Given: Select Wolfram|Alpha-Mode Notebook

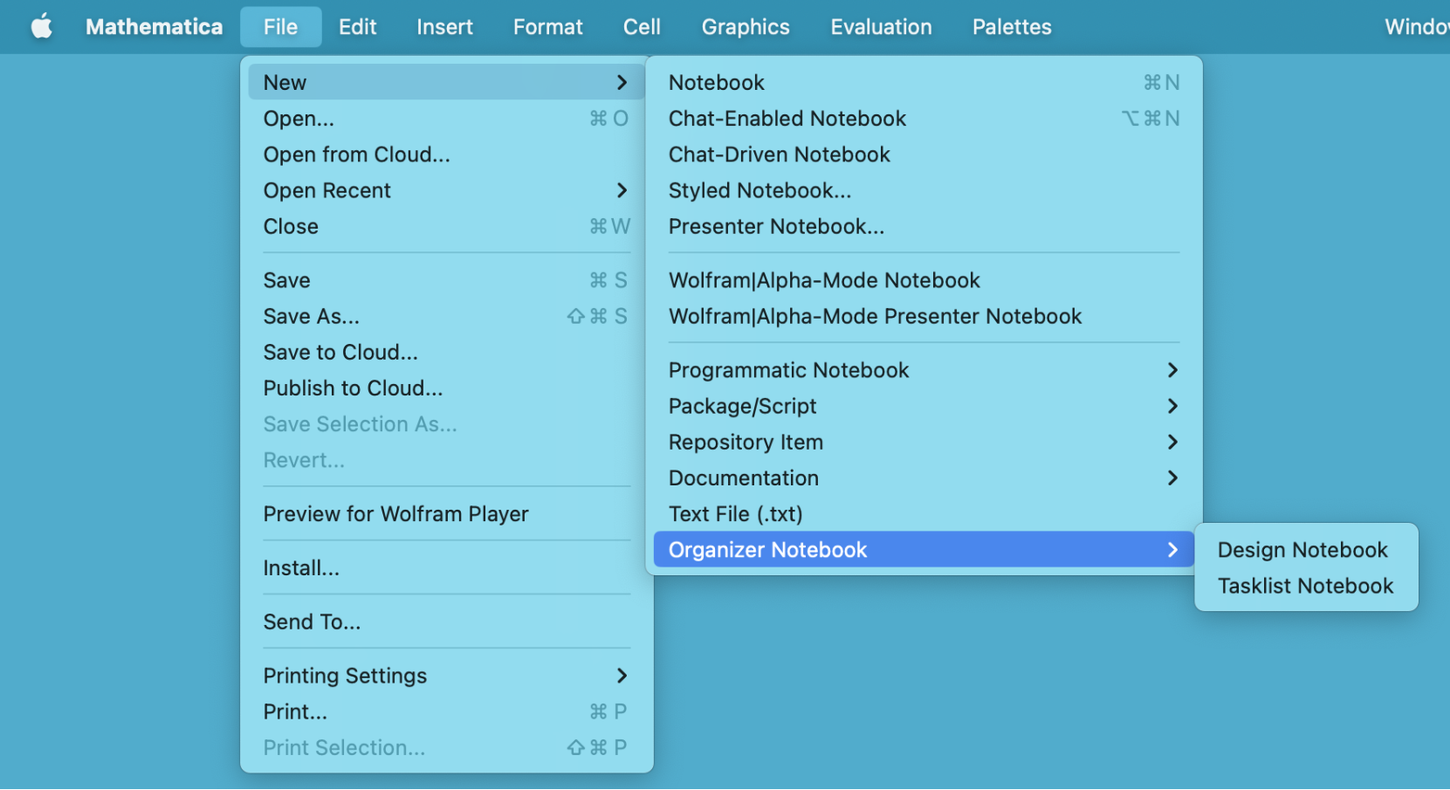Looking at the screenshot, I should [x=824, y=280].
